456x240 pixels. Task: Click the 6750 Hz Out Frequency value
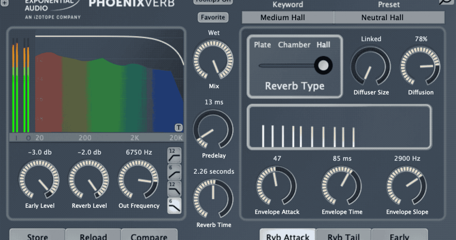(139, 153)
